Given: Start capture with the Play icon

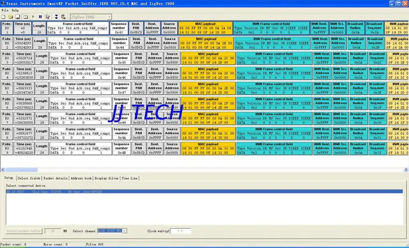Looking at the screenshot, I should tap(33, 17).
